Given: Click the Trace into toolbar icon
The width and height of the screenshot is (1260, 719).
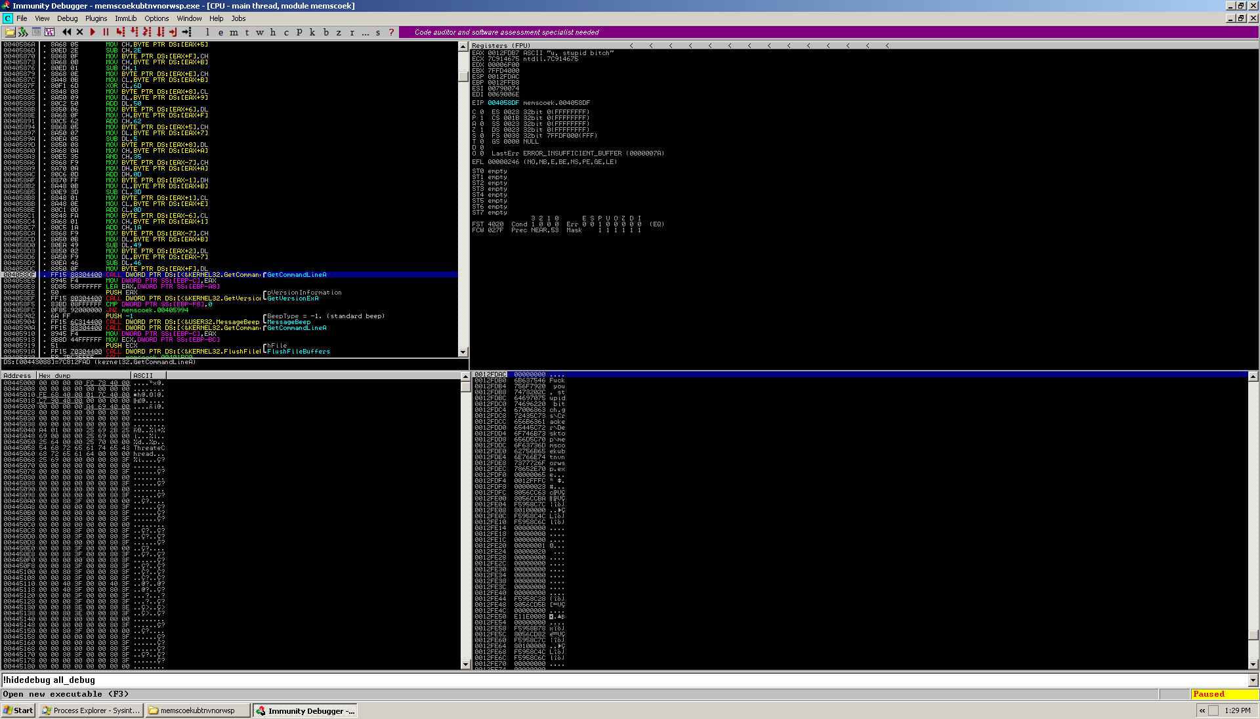Looking at the screenshot, I should tap(147, 32).
